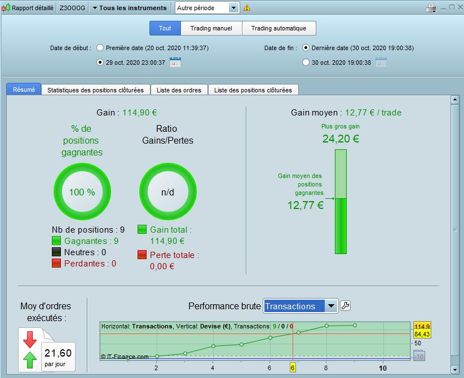Select the Tout filter button
This screenshot has height=378, width=464.
pos(165,28)
